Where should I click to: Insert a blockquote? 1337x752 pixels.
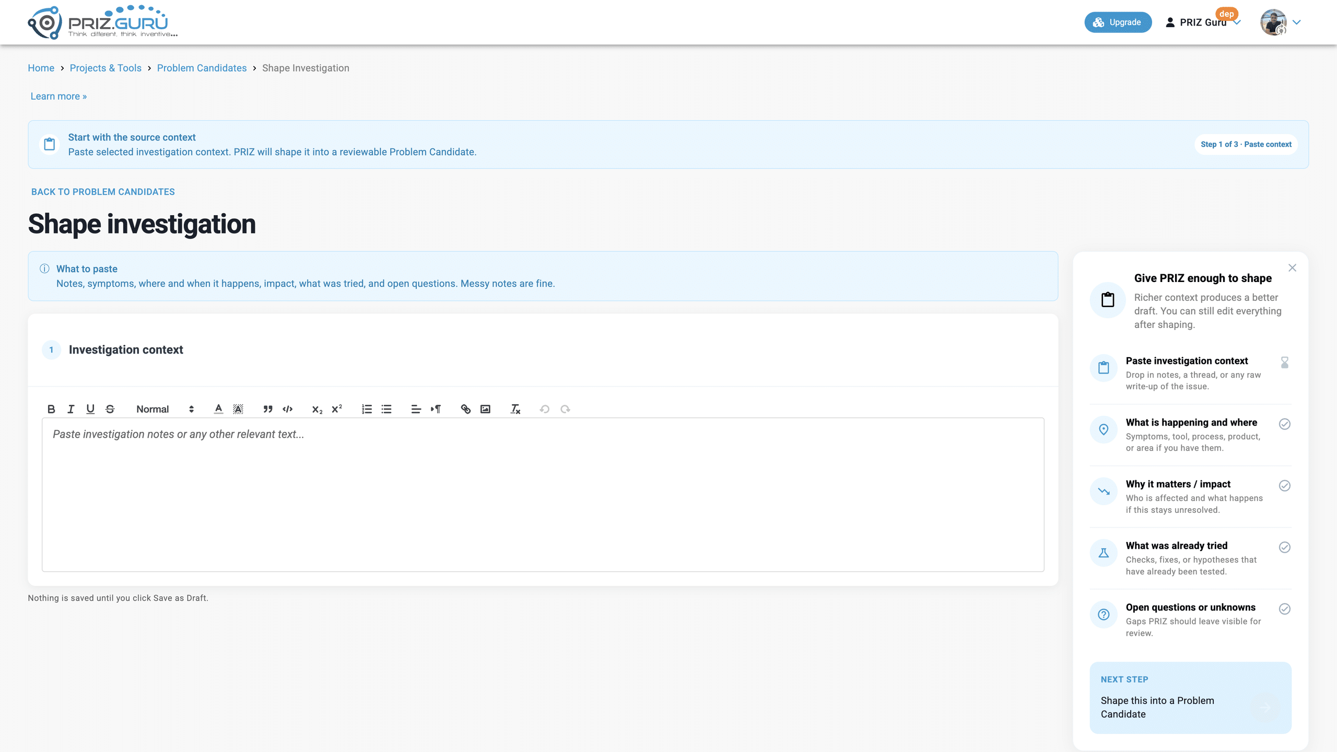(x=268, y=409)
